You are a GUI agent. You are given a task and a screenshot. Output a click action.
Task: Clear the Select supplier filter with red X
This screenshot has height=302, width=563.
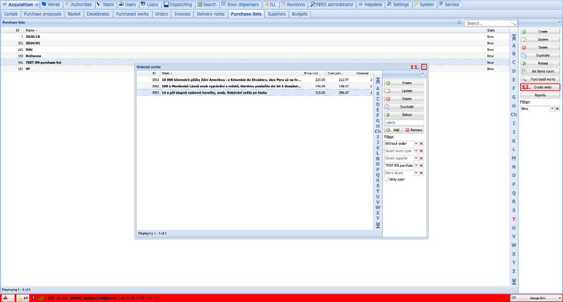click(x=421, y=158)
